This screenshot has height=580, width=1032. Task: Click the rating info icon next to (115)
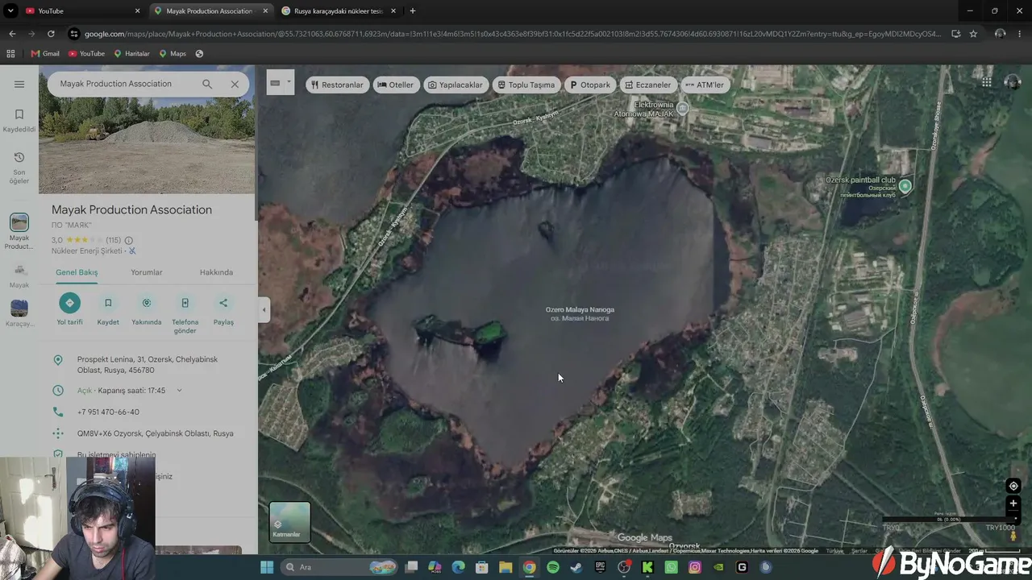pos(129,240)
